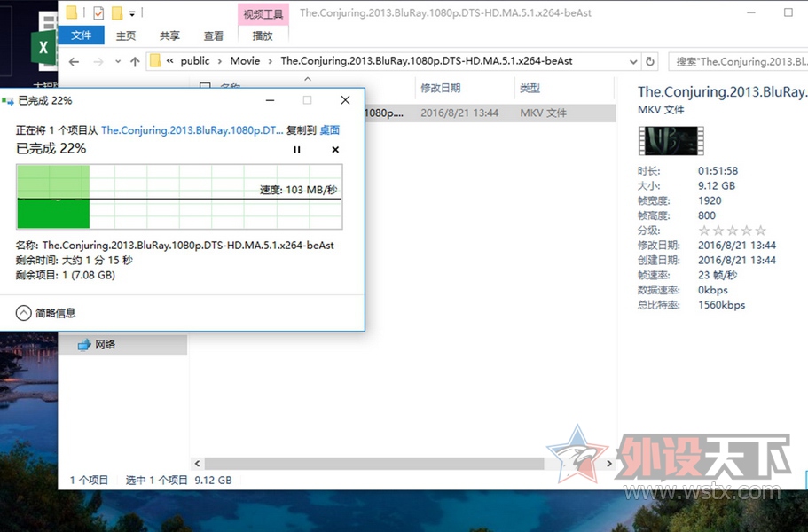The height and width of the screenshot is (532, 808).
Task: Refresh the current folder view
Action: [x=650, y=62]
